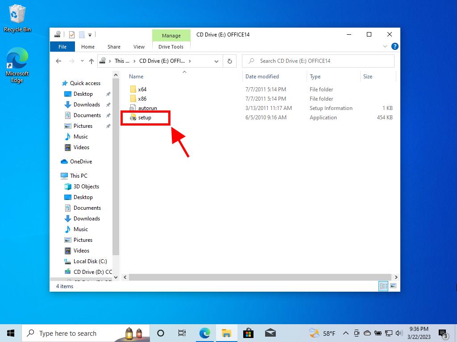Screen dimensions: 457x342
Task: Switch to large icons view in status bar
Action: (393, 286)
